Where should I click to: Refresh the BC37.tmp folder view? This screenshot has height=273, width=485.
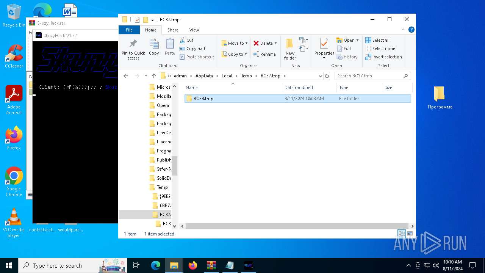(x=327, y=76)
